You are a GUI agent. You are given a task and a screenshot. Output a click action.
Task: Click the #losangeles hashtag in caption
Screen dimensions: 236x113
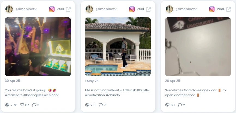[33, 95]
